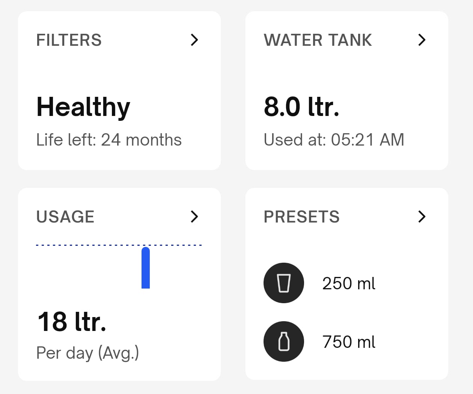Screen dimensions: 473x394
Task: Tap the 18 ltr. daily usage value
Action: [72, 322]
